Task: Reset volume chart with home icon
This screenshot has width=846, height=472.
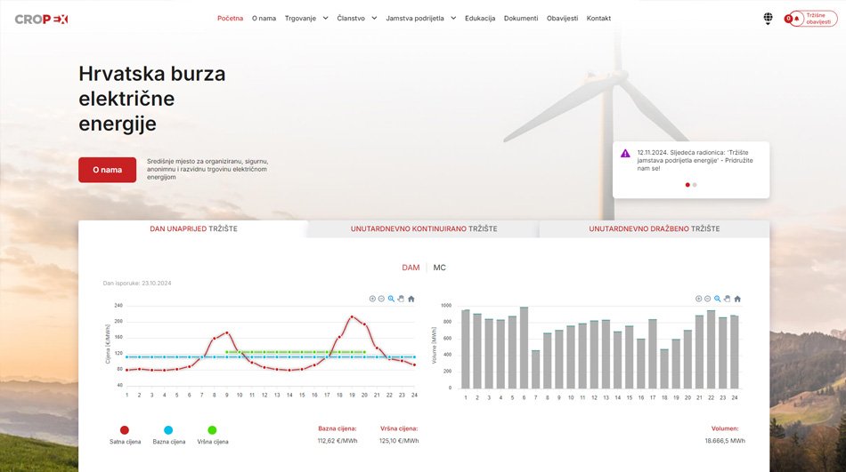Action: point(737,299)
